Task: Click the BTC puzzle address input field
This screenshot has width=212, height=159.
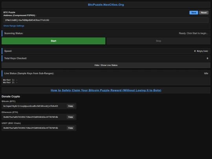Action: click(106, 20)
